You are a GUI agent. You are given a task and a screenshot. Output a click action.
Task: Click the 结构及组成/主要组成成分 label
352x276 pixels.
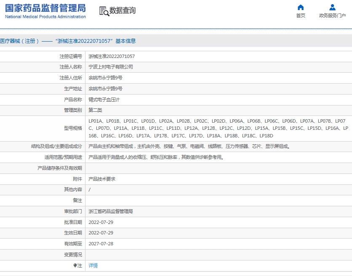point(56,147)
